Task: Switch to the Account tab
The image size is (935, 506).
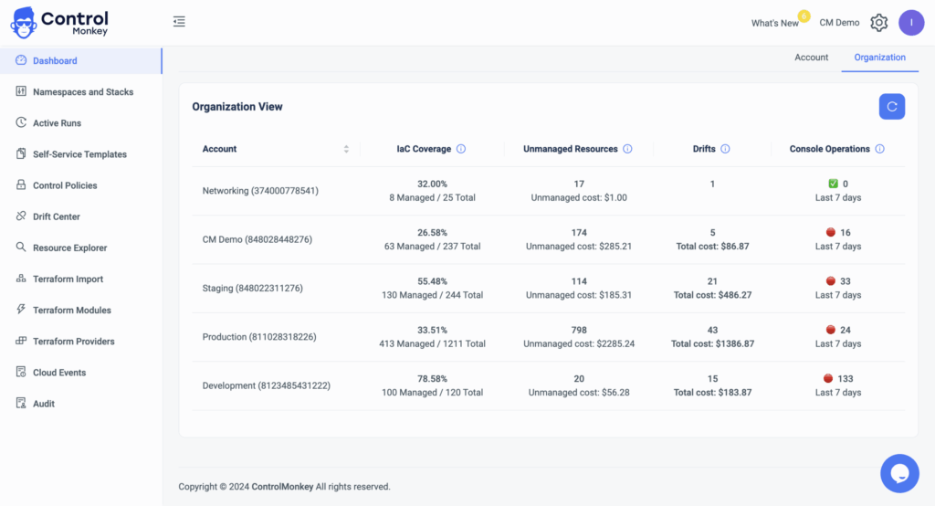Action: coord(811,58)
